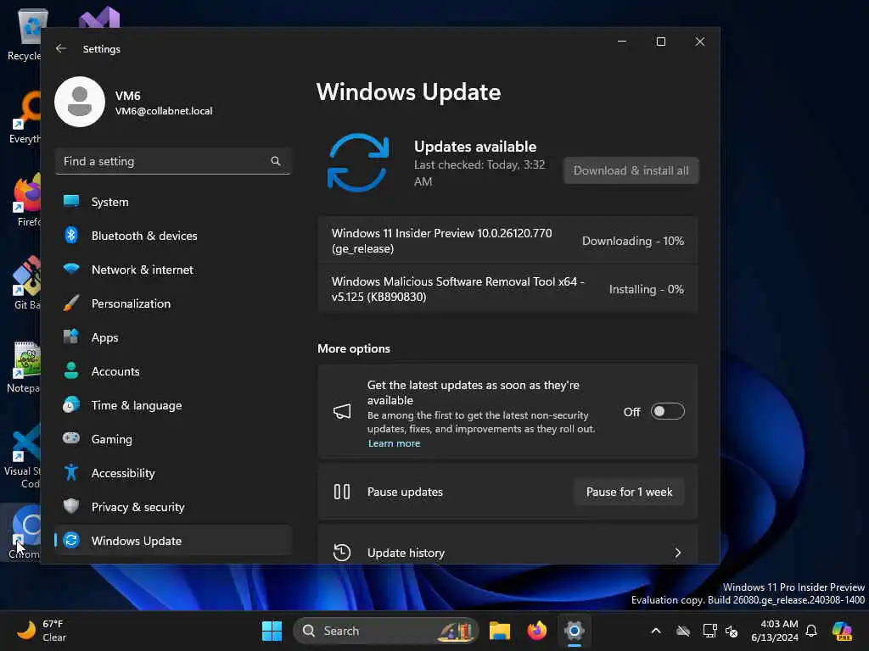Open the Windows Start menu
869x651 pixels.
pos(272,631)
